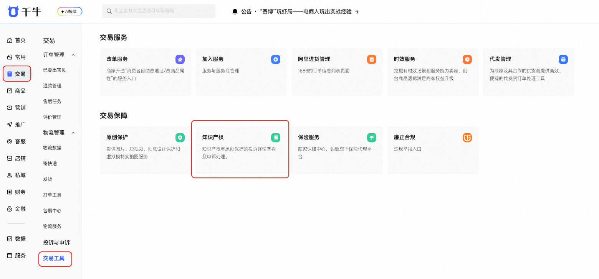Open 退款管理 in the submenu

[x=52, y=86]
